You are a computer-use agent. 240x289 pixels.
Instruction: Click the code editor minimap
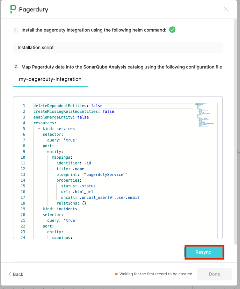[x=205, y=115]
